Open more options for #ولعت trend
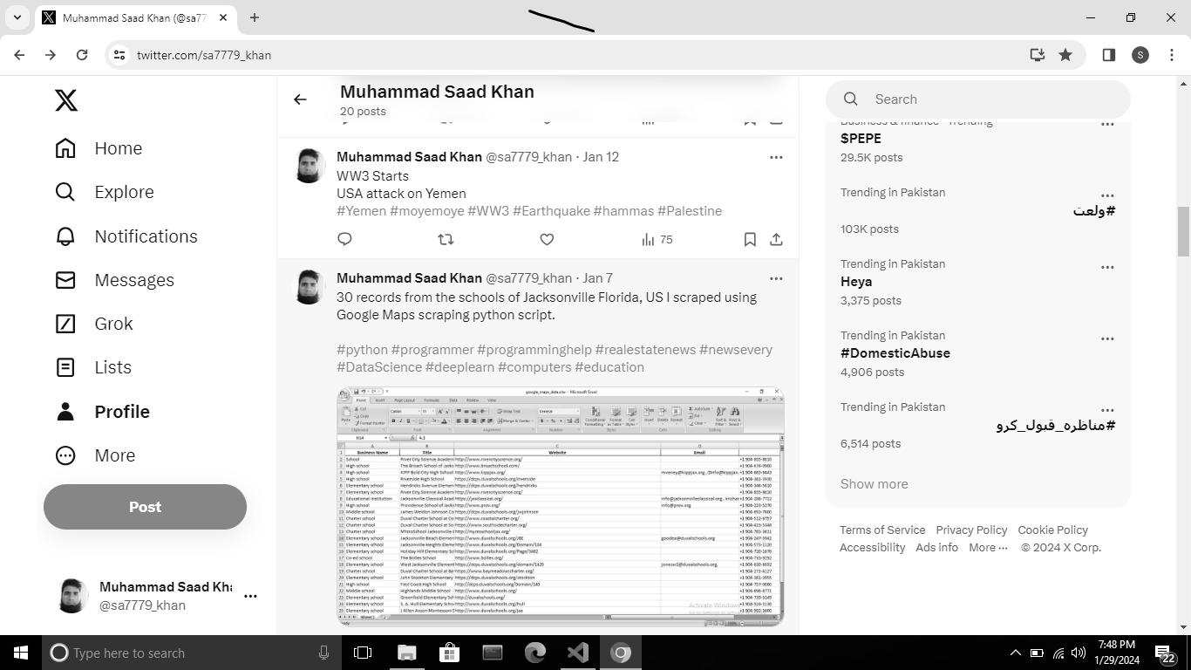The image size is (1191, 670). (1107, 195)
